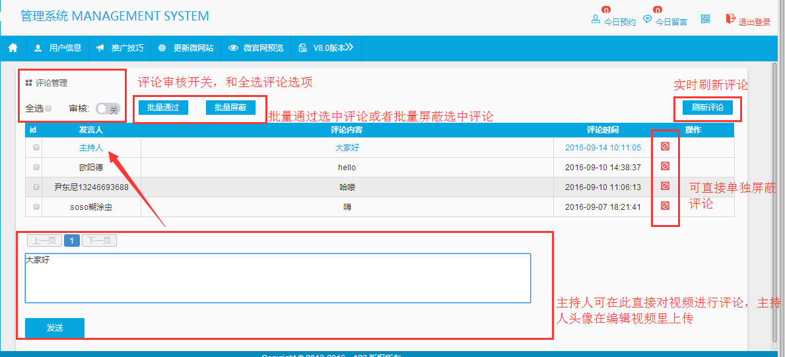The height and width of the screenshot is (357, 785).
Task: Toggle the 审核 review switch
Action: pyautogui.click(x=108, y=109)
